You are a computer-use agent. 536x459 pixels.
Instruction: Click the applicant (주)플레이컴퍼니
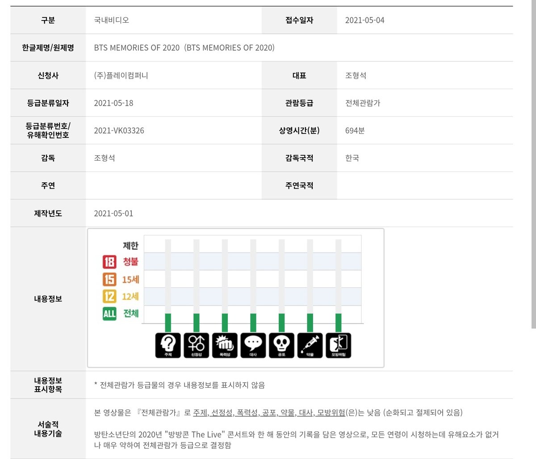click(121, 75)
